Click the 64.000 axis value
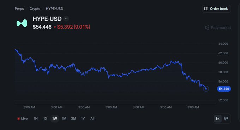Viewport: 240px width, 130px height. [223, 44]
